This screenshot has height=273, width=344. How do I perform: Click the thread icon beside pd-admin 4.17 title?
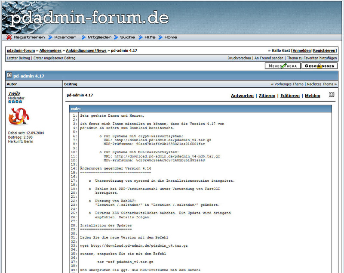tap(10, 75)
